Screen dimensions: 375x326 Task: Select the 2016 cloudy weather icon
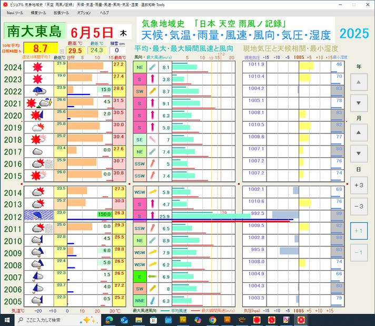pos(37,164)
